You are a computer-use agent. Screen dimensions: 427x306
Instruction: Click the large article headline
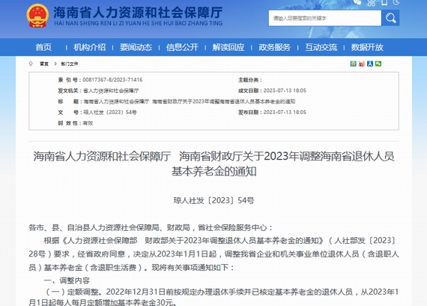point(213,163)
